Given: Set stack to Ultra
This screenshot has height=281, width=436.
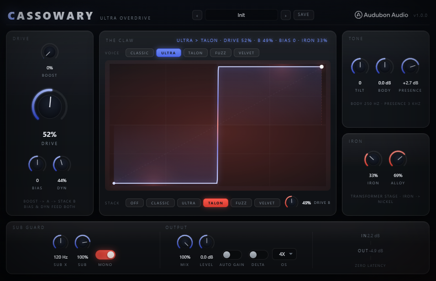Looking at the screenshot, I should point(189,203).
